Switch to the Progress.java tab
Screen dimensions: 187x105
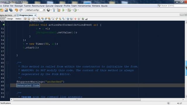[26, 15]
